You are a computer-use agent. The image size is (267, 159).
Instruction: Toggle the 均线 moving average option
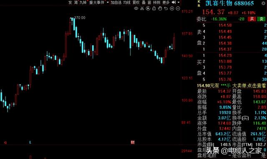[x=127, y=2]
